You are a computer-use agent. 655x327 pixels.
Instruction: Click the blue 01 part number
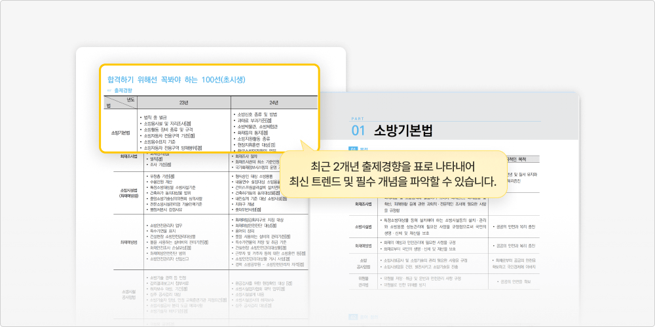click(358, 129)
